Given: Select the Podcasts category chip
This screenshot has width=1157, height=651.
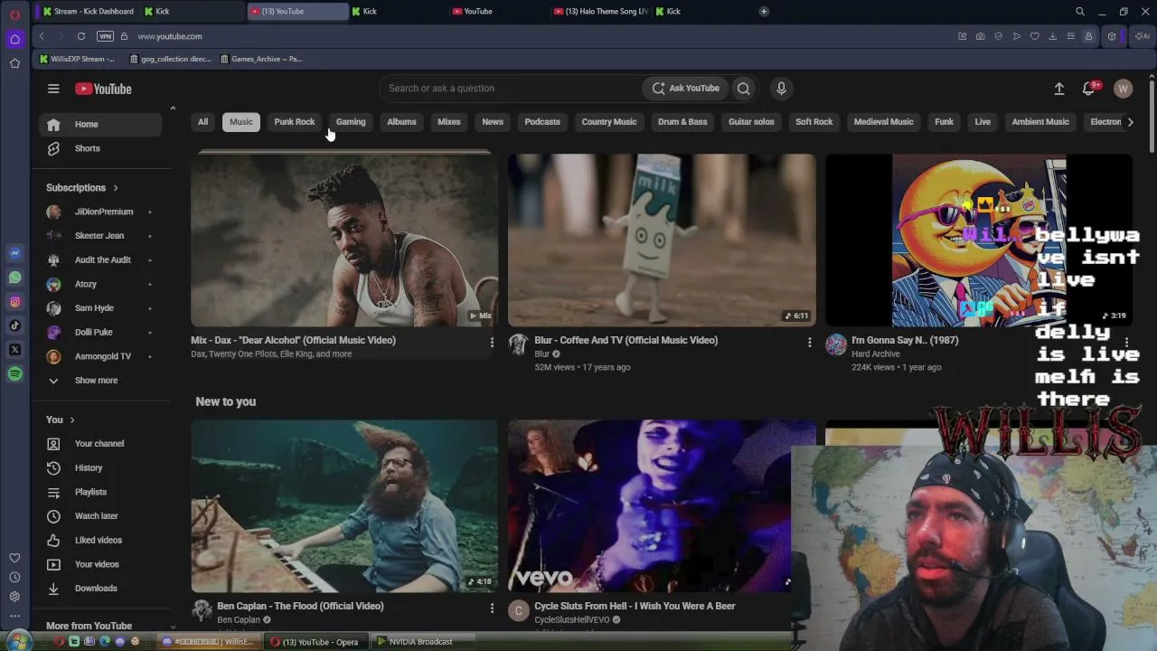Looking at the screenshot, I should tap(542, 122).
